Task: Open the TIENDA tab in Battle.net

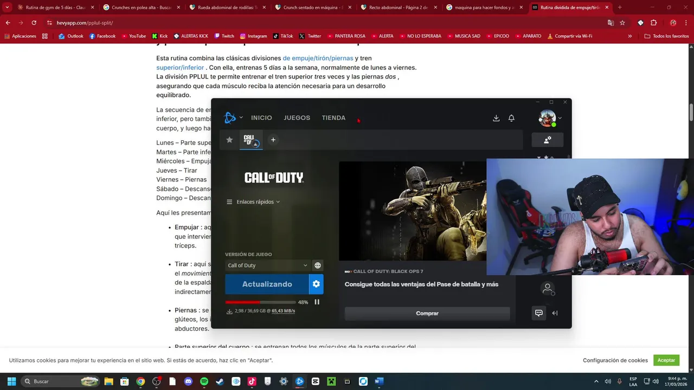Action: pyautogui.click(x=333, y=118)
